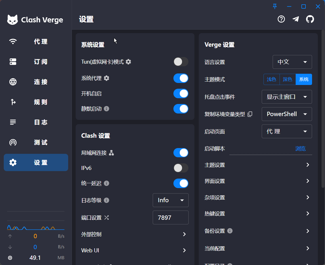Open the help manual icon
Screen dimensions: 325x265
click(x=281, y=19)
